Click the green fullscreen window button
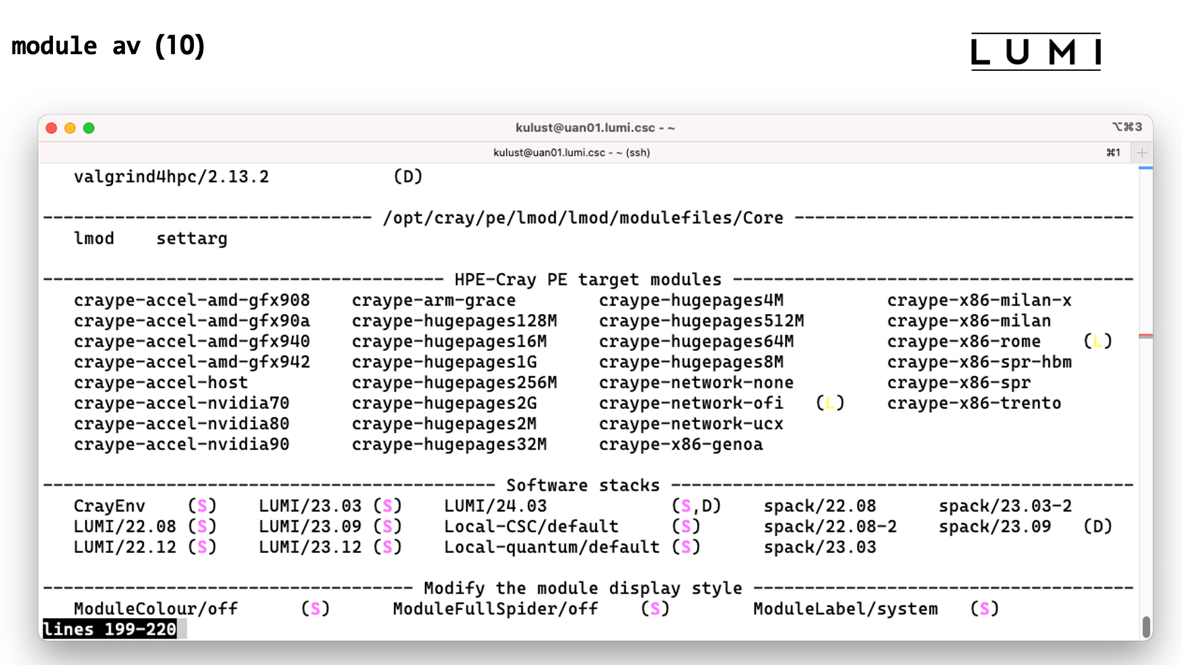Viewport: 1182px width, 665px height. tap(89, 128)
